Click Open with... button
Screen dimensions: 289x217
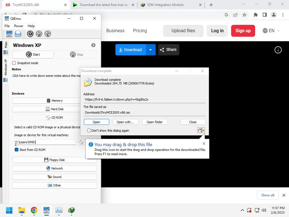[x=125, y=122]
